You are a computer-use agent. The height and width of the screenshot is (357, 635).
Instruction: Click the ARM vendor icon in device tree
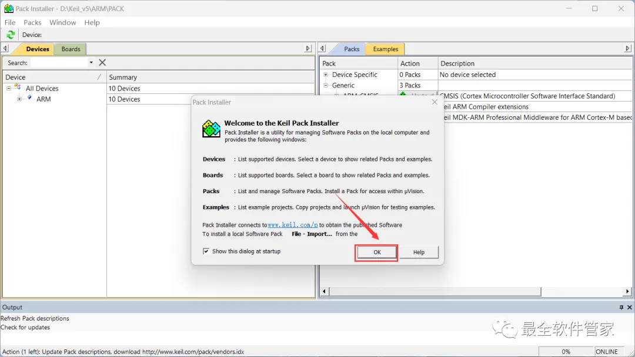coord(29,98)
